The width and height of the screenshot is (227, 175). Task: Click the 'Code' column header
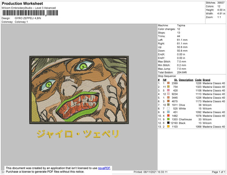(198, 80)
